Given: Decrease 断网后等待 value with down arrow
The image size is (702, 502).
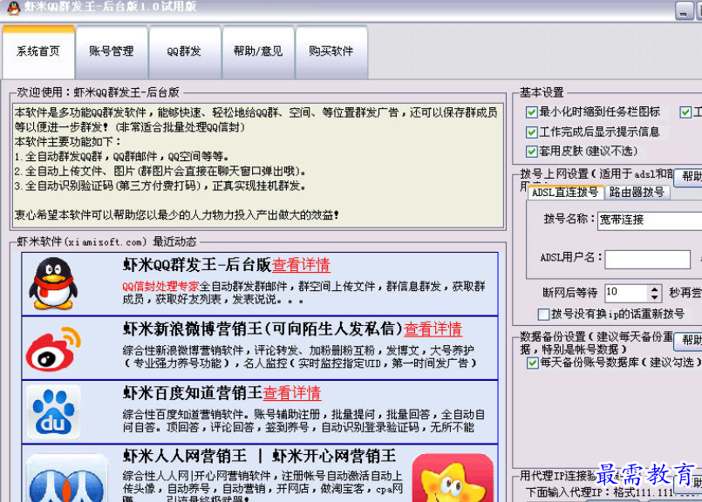Looking at the screenshot, I should pyautogui.click(x=655, y=297).
